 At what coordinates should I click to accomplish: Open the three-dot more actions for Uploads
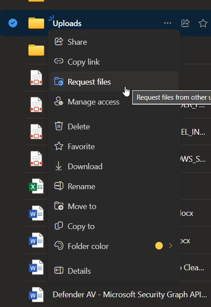pyautogui.click(x=168, y=23)
